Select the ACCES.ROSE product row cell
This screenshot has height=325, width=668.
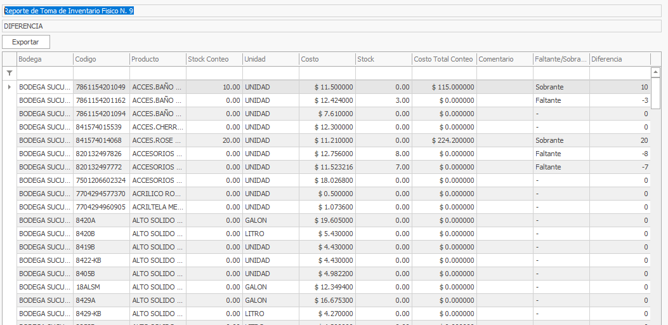click(x=157, y=140)
